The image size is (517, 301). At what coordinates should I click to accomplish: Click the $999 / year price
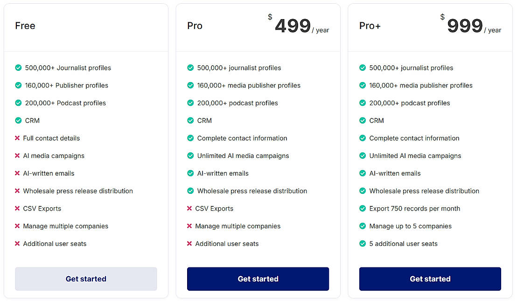[x=470, y=26]
